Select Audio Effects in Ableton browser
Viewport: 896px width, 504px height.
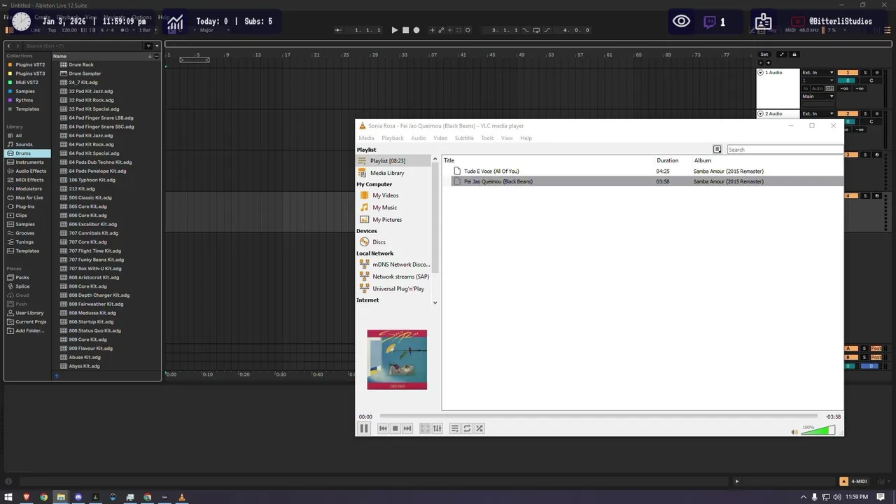[x=27, y=171]
